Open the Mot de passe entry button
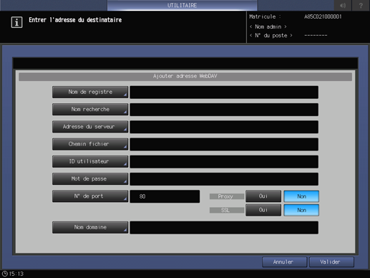Image resolution: width=370 pixels, height=278 pixels. (x=90, y=179)
